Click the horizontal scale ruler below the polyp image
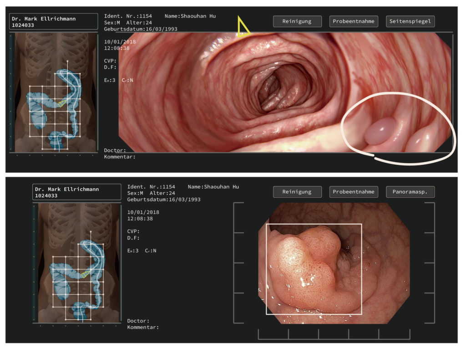The height and width of the screenshot is (348, 466). click(334, 334)
